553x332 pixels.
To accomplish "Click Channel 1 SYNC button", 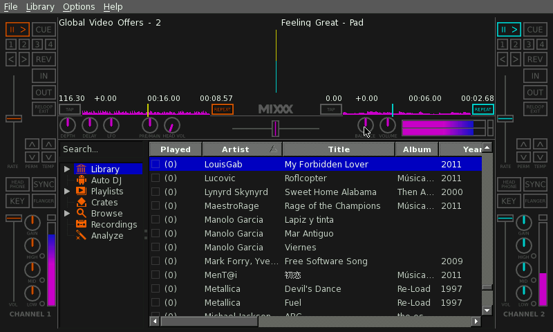I will pyautogui.click(x=44, y=185).
